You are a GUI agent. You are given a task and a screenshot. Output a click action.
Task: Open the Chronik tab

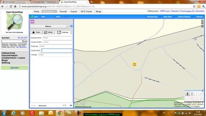(x=63, y=12)
